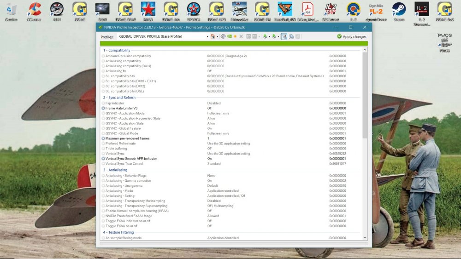Click the Home global profile icon
Image resolution: width=461 pixels, height=259 pixels.
pos(213,36)
